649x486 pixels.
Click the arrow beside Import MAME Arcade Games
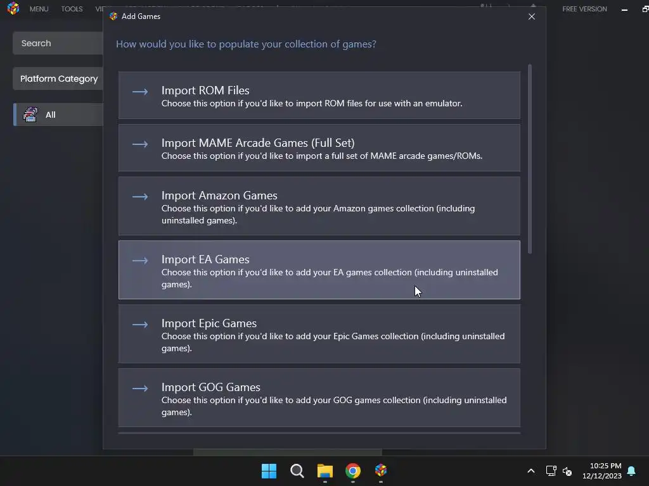point(140,144)
